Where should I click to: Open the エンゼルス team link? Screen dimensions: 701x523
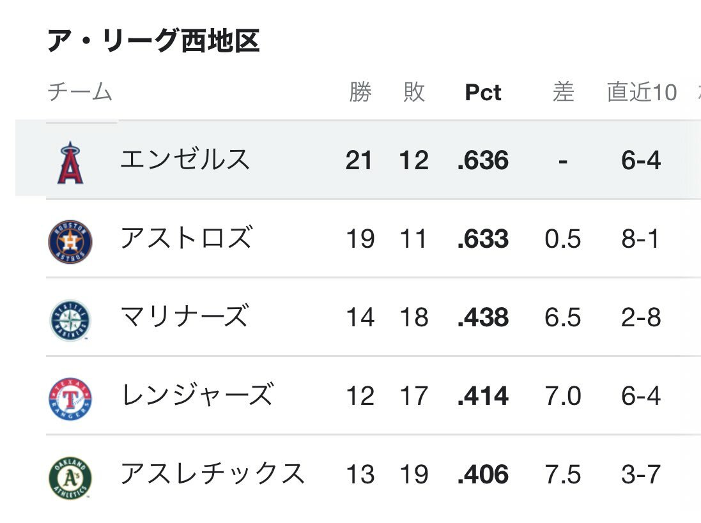(185, 160)
